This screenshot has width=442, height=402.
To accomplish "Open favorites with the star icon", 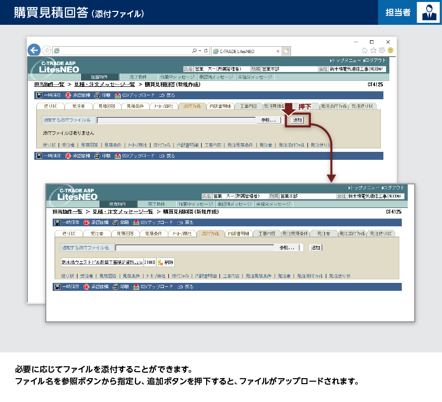I will point(373,51).
